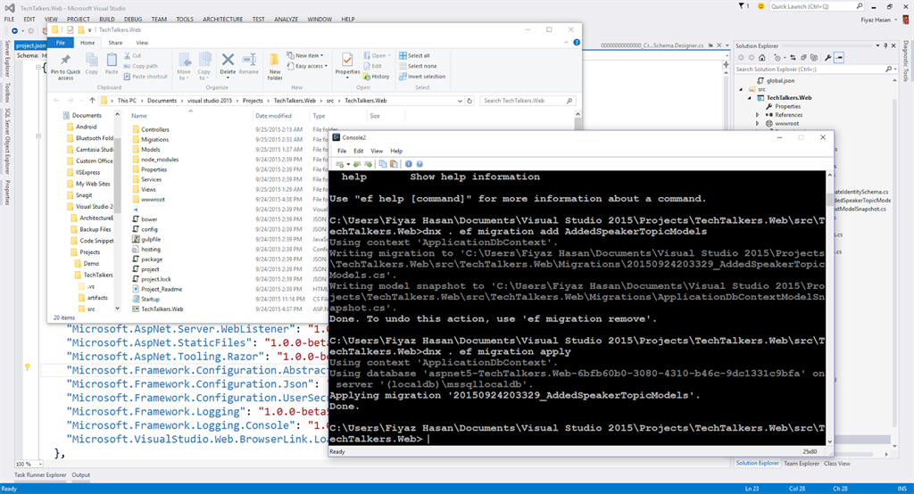
Task: Open the Team Explorer tab
Action: click(801, 464)
